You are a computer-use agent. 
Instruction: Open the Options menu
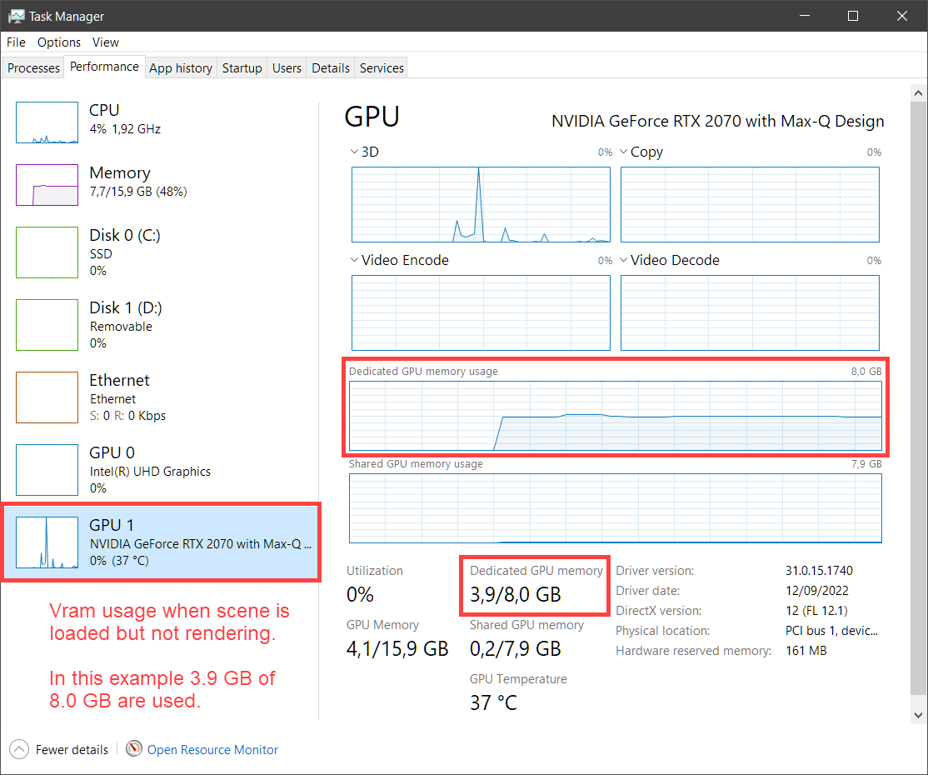pyautogui.click(x=59, y=42)
